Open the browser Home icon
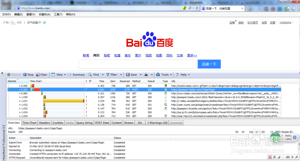 [289, 8]
